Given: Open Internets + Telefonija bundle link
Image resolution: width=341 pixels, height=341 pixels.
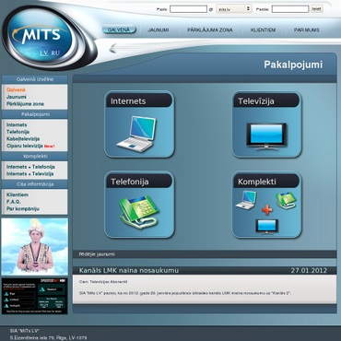Looking at the screenshot, I should 30,167.
